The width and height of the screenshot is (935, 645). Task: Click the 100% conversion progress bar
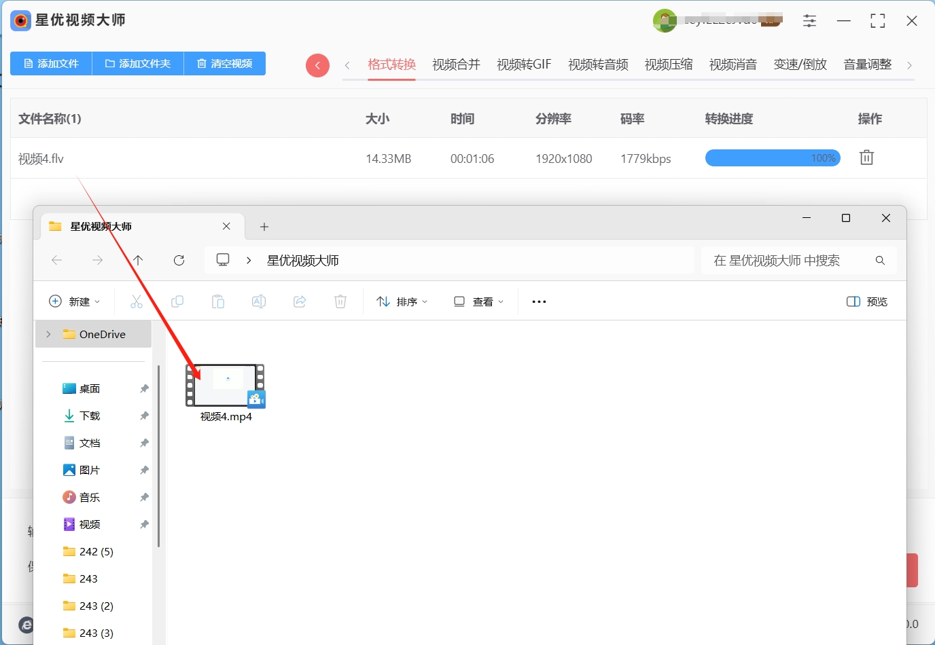coord(773,158)
